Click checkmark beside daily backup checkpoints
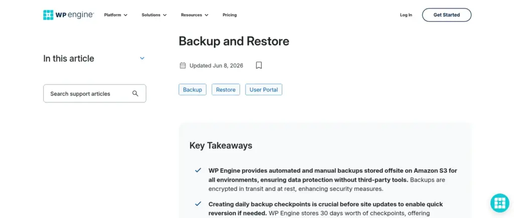This screenshot has height=218, width=514. click(x=198, y=203)
